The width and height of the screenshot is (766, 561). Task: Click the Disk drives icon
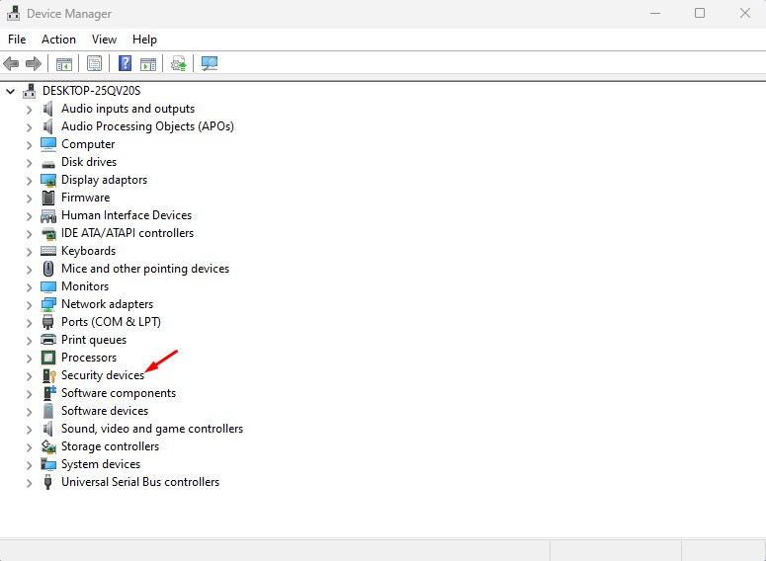click(x=48, y=165)
